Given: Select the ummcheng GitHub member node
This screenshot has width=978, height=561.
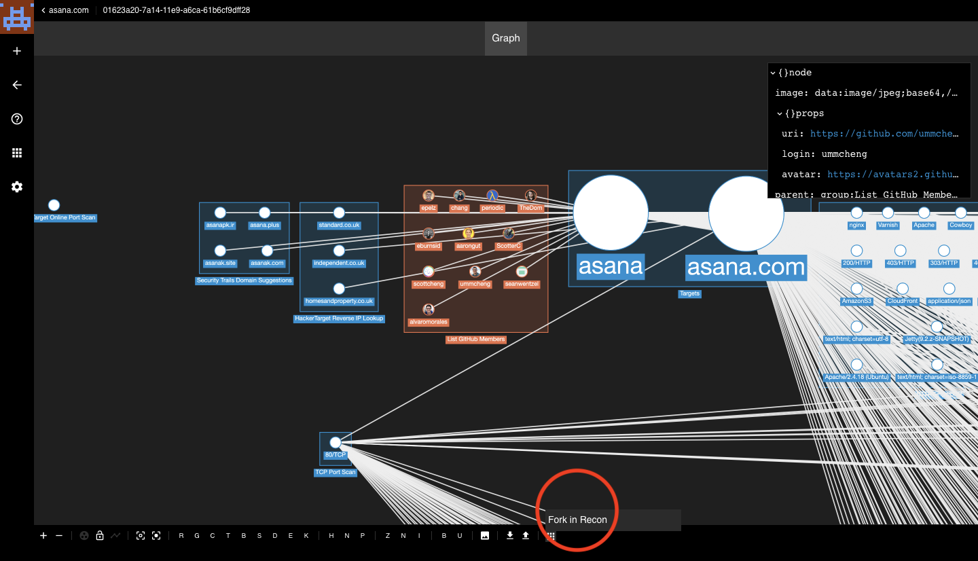Looking at the screenshot, I should pos(475,272).
